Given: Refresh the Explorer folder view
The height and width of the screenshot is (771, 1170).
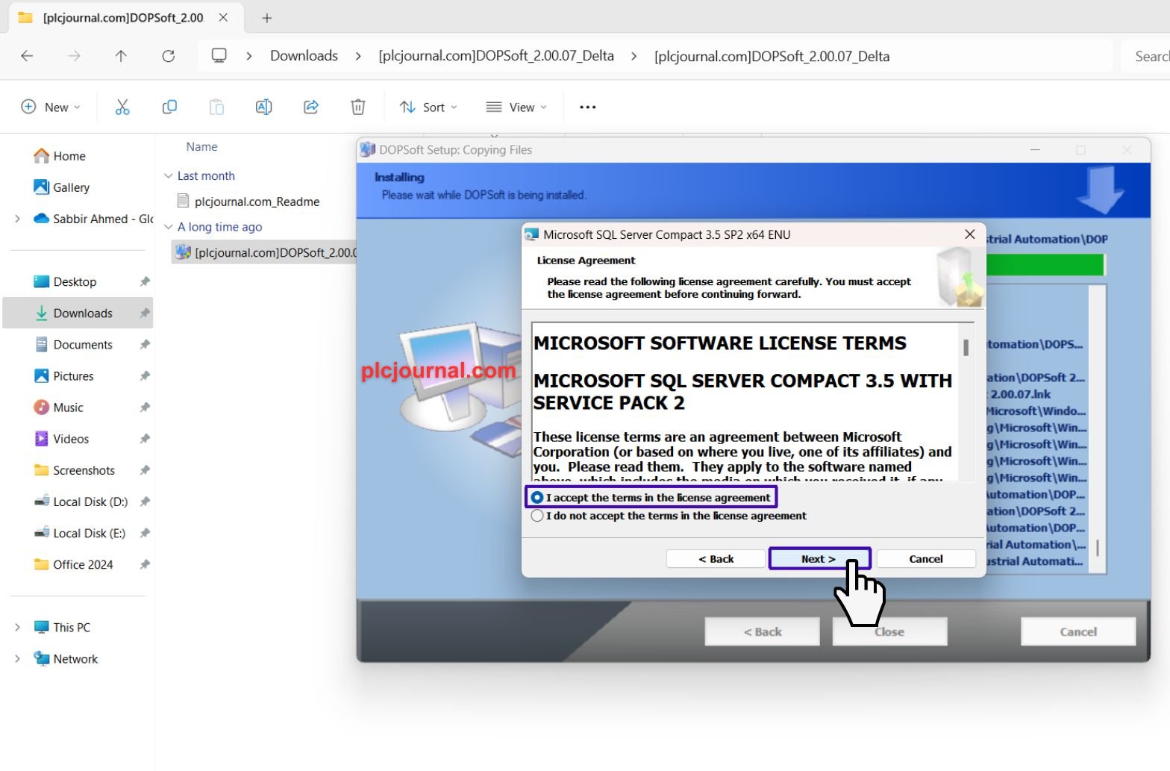Looking at the screenshot, I should [169, 56].
